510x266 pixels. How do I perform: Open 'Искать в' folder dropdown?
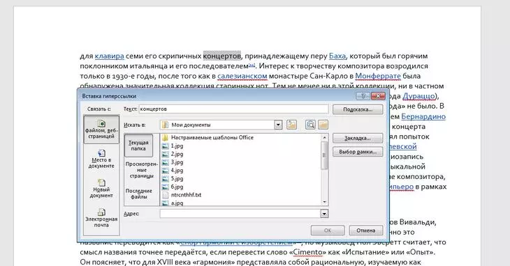278,125
